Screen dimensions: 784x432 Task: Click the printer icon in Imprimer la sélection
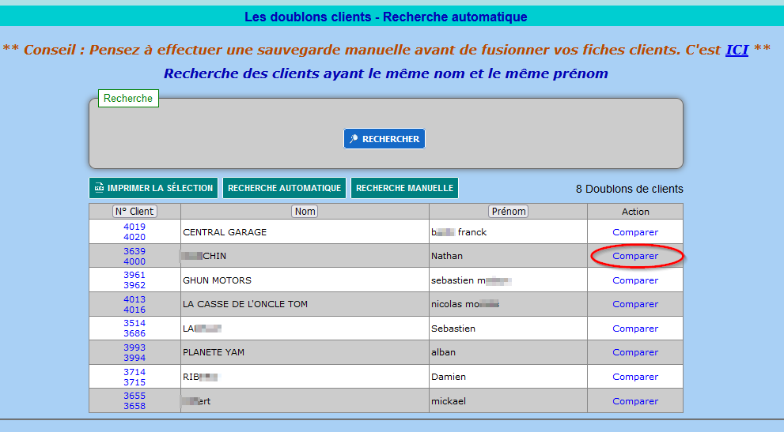click(x=99, y=188)
